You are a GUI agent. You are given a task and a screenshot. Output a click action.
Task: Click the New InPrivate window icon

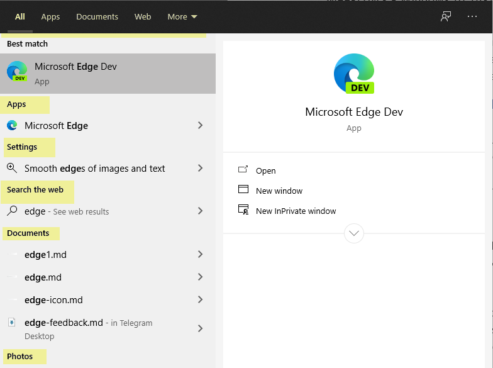(x=243, y=209)
